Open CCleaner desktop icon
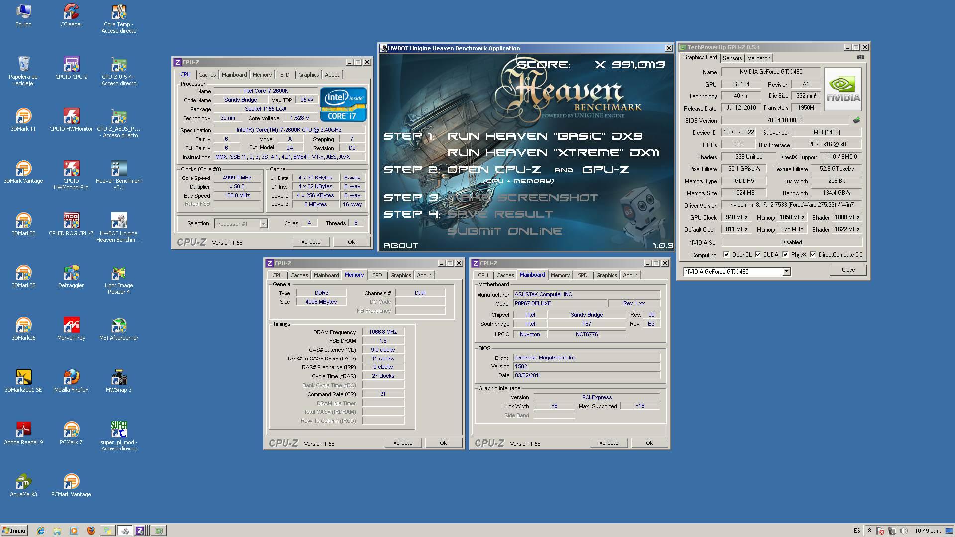The height and width of the screenshot is (537, 955). click(x=71, y=15)
